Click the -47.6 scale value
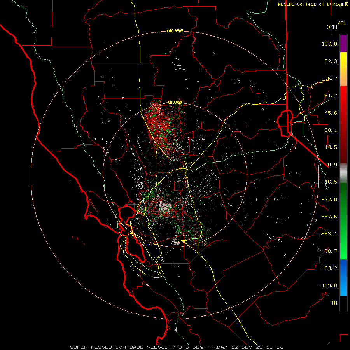Image resolution: width=350 pixels, height=350 pixels. (329, 217)
